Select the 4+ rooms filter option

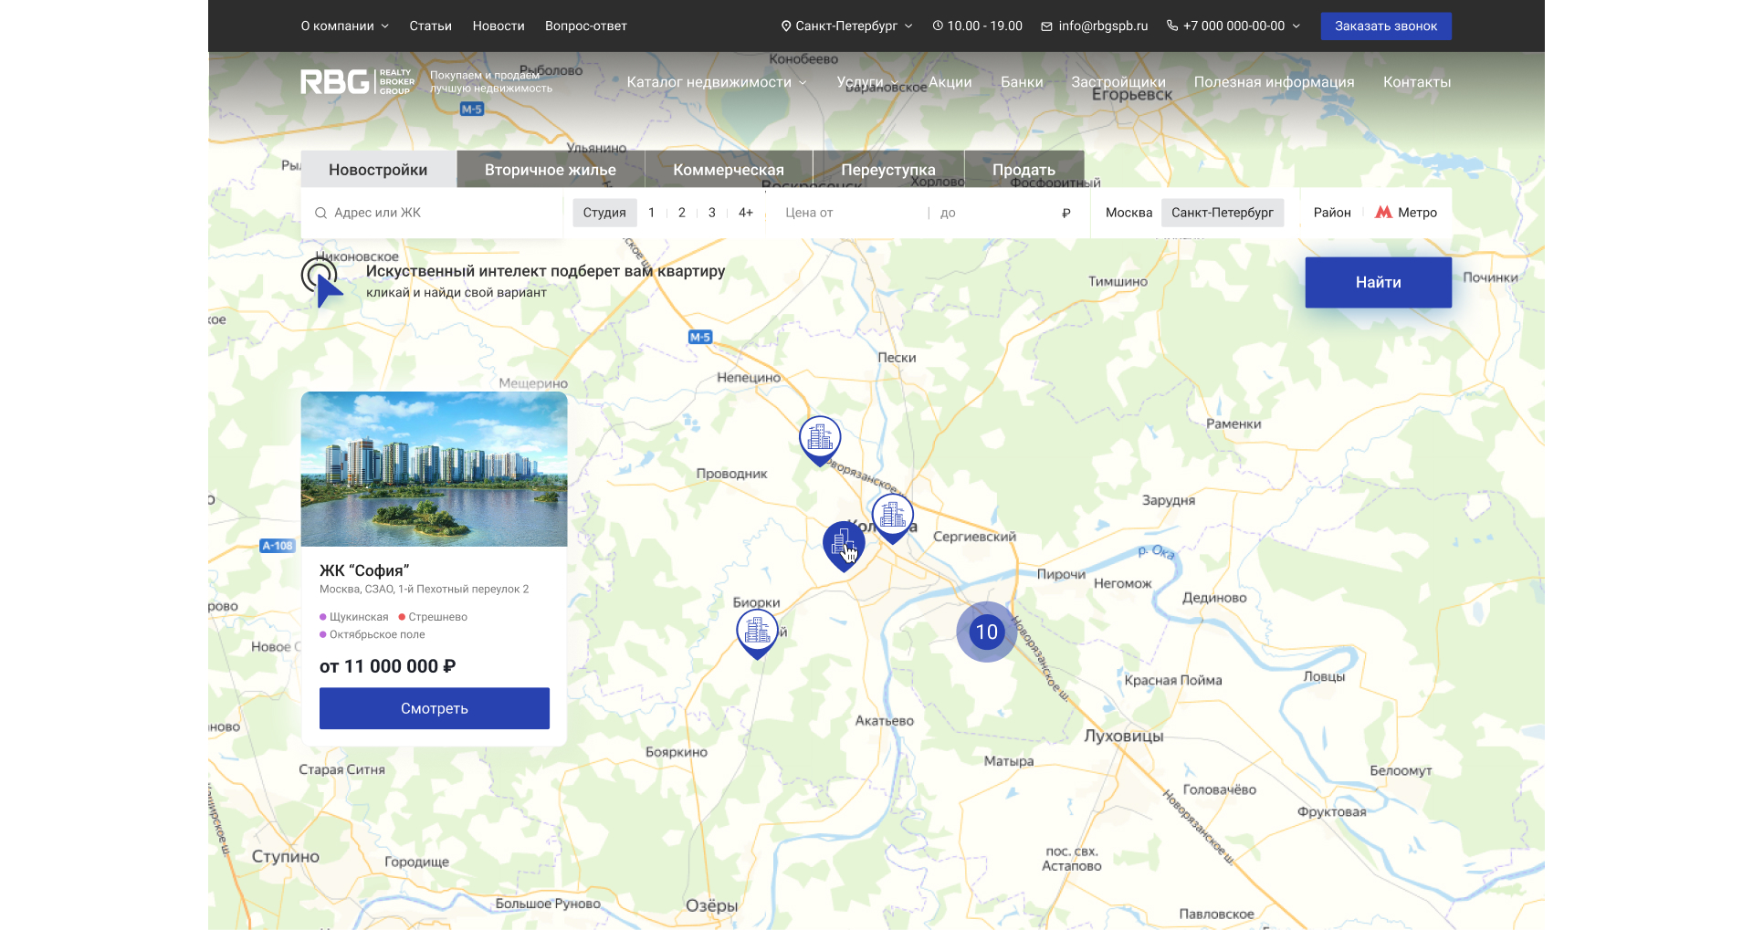point(745,213)
